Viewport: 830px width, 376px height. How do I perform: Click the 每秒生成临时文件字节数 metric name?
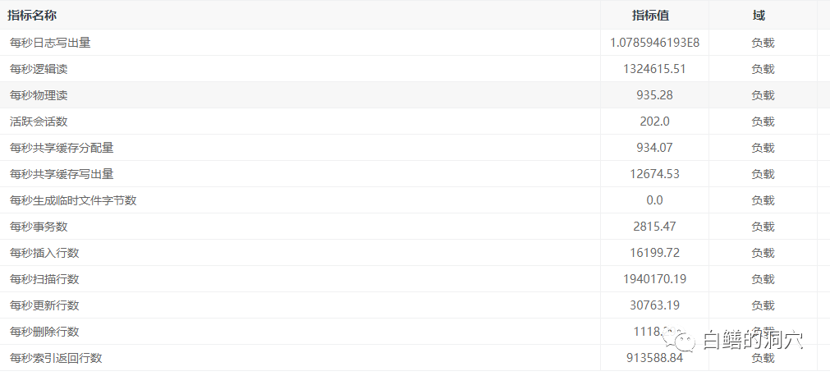[x=73, y=200]
